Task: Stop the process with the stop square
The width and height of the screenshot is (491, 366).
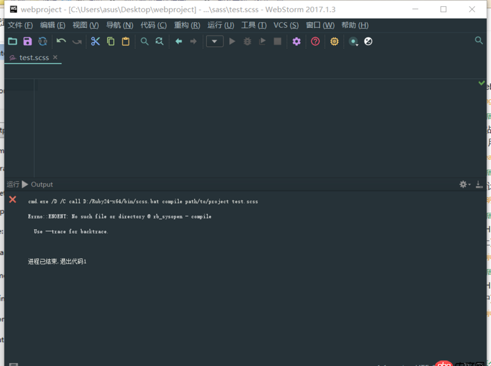Action: [278, 41]
